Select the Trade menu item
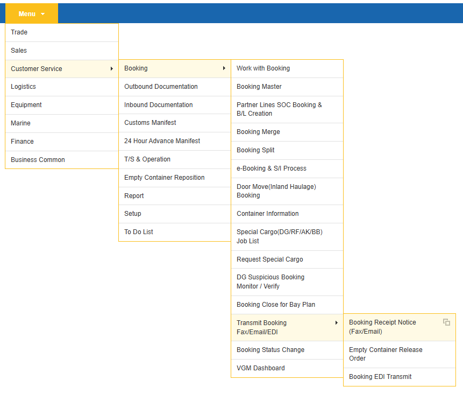Screen dimensions: 463x394 pyautogui.click(x=62, y=32)
